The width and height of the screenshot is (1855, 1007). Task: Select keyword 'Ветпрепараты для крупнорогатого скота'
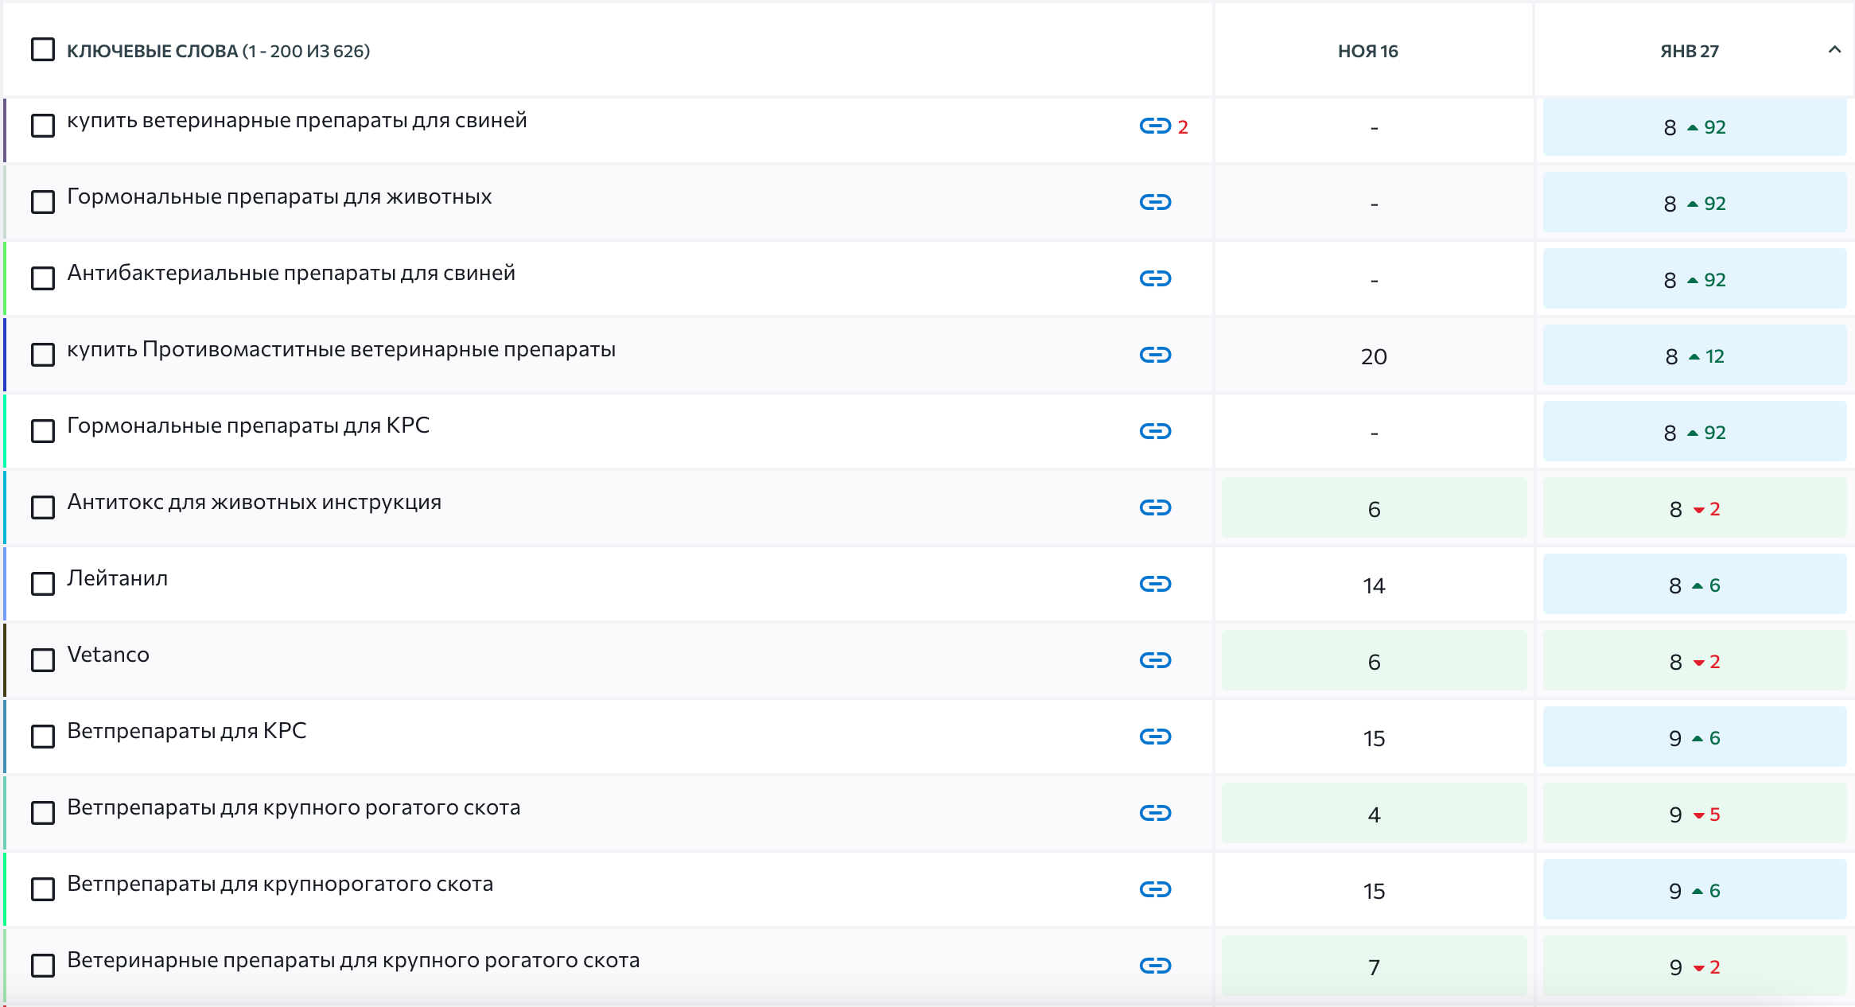(x=280, y=885)
